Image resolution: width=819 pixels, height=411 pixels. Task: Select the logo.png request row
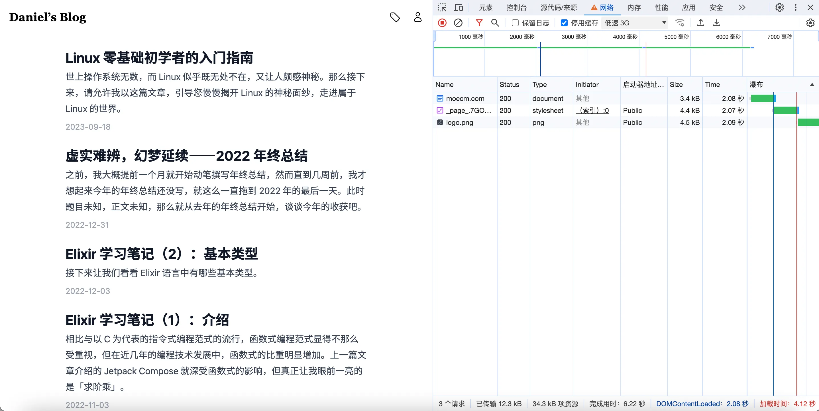pyautogui.click(x=459, y=123)
